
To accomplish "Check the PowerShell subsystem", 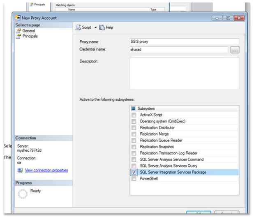I will pos(134,178).
